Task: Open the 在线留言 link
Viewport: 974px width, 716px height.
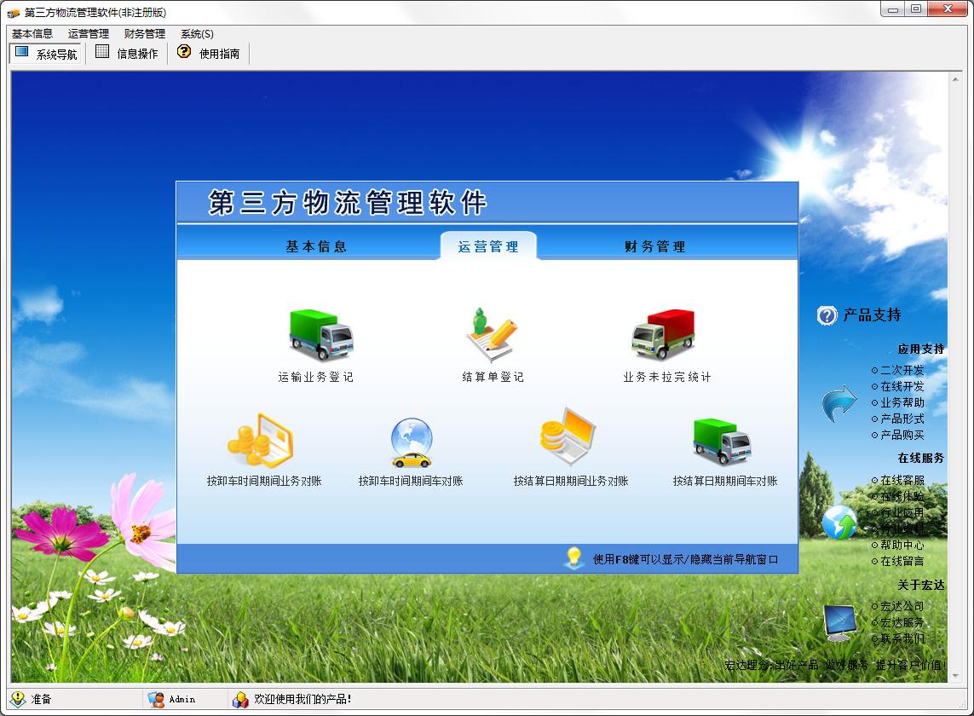Action: click(x=902, y=561)
